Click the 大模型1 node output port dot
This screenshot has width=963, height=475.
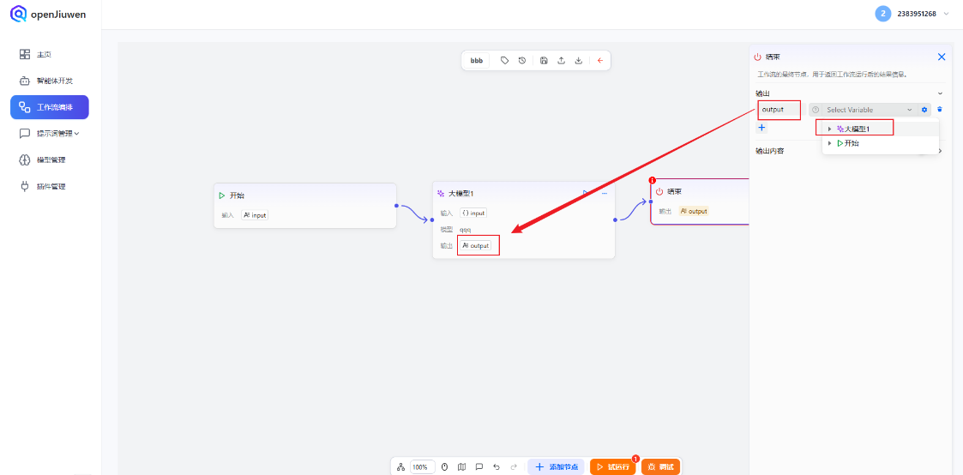click(615, 219)
